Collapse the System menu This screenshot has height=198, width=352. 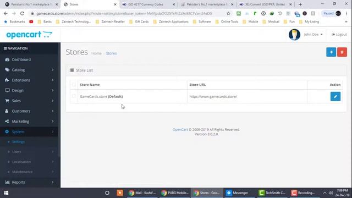(x=29, y=132)
